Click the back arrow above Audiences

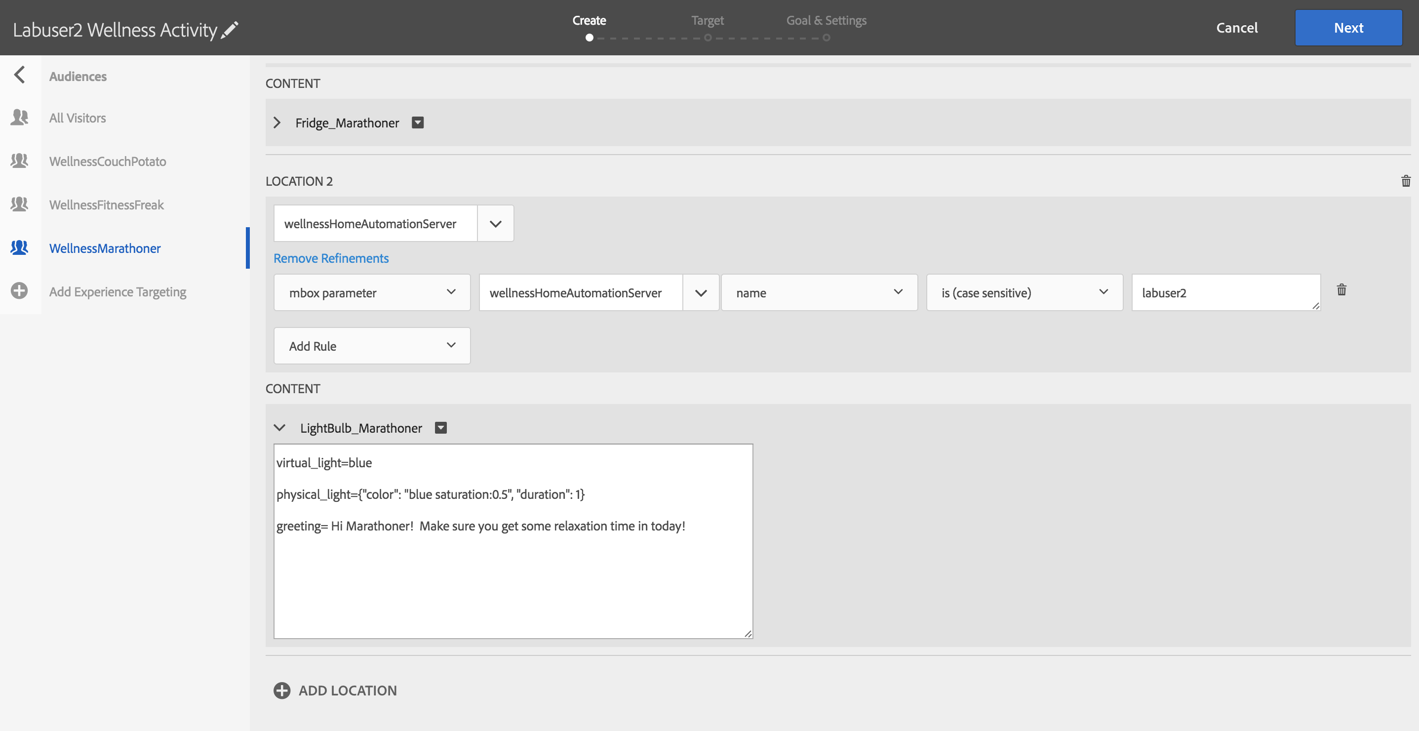click(x=20, y=75)
